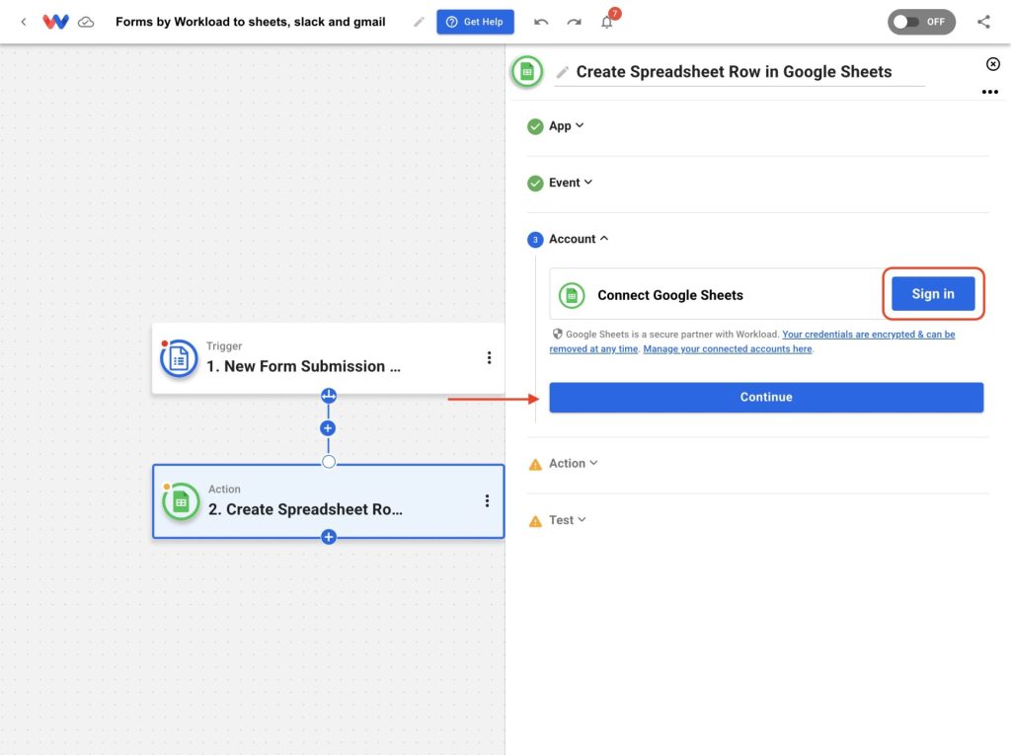Edit the step title text field
The image size is (1011, 755).
click(x=739, y=72)
